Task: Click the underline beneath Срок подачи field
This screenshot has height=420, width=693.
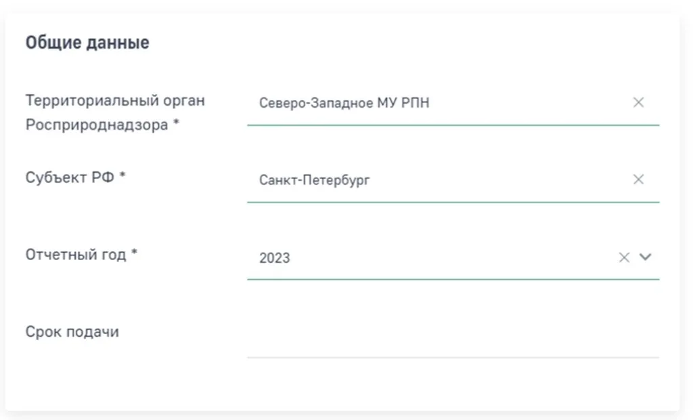Action: [x=453, y=357]
